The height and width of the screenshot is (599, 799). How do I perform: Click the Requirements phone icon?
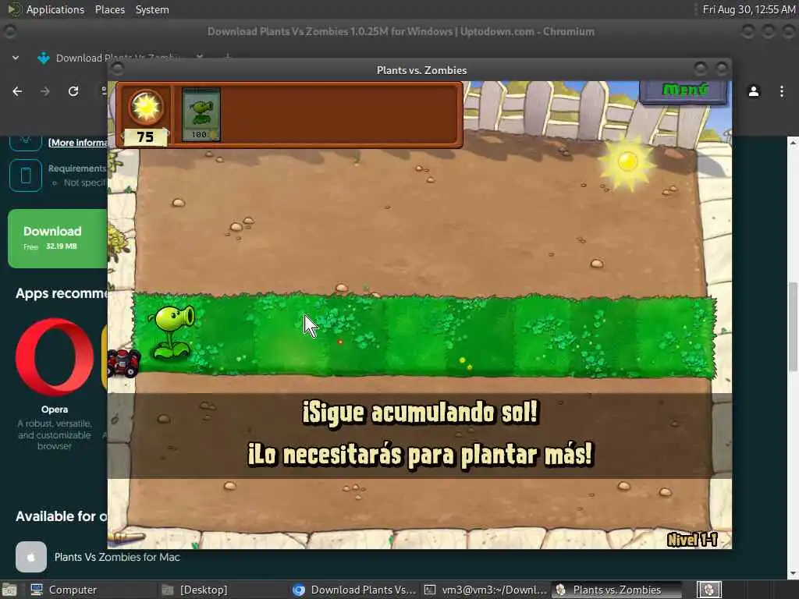pos(26,175)
